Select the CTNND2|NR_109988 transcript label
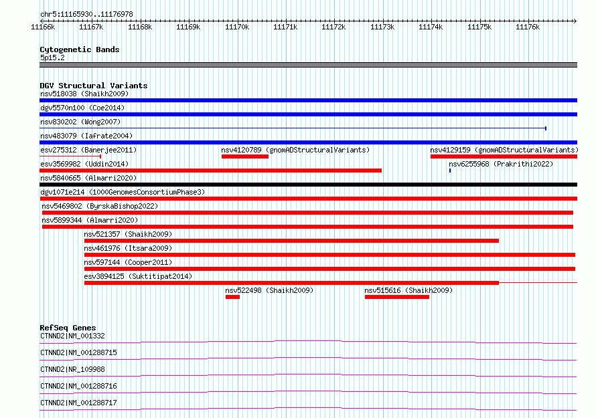 (x=72, y=369)
